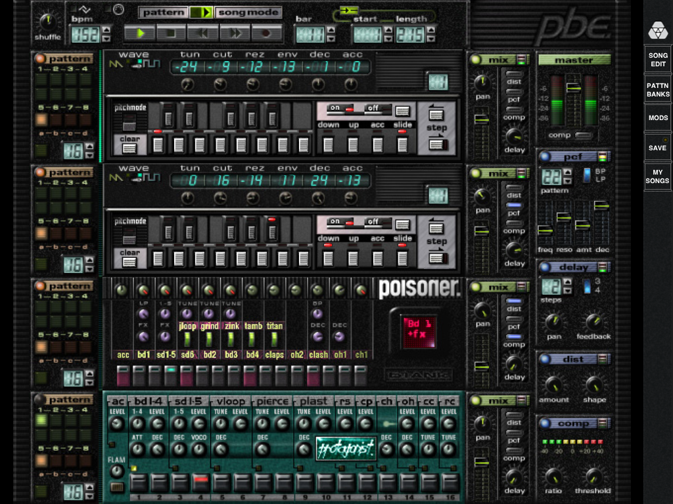
Task: Arm the record button in the transport
Action: pos(267,33)
